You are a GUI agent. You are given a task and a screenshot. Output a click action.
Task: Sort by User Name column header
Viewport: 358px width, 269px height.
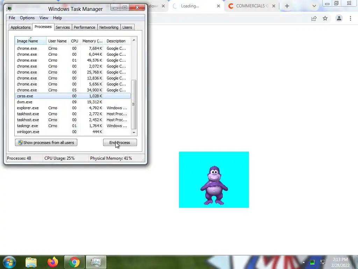point(57,41)
